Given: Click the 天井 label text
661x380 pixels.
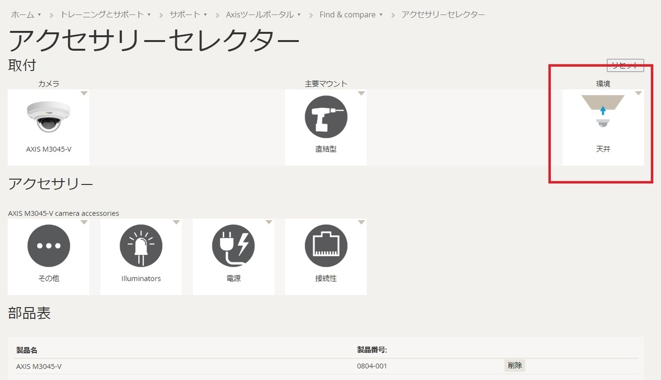Looking at the screenshot, I should pyautogui.click(x=603, y=149).
